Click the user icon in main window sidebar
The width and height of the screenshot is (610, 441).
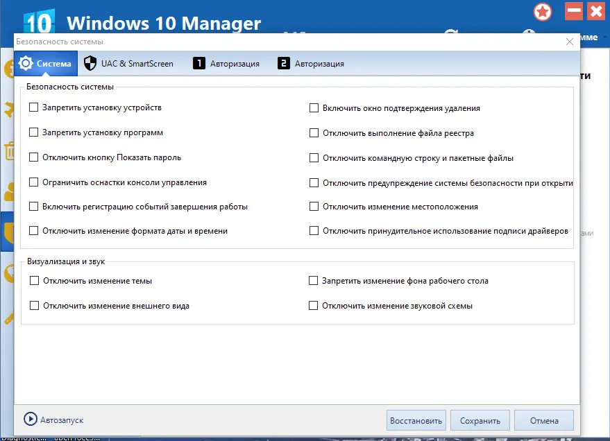(8, 191)
